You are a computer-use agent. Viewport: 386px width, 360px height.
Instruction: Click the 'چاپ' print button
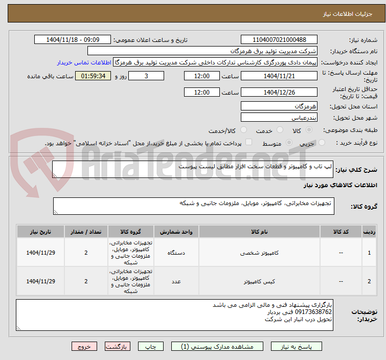point(151,347)
